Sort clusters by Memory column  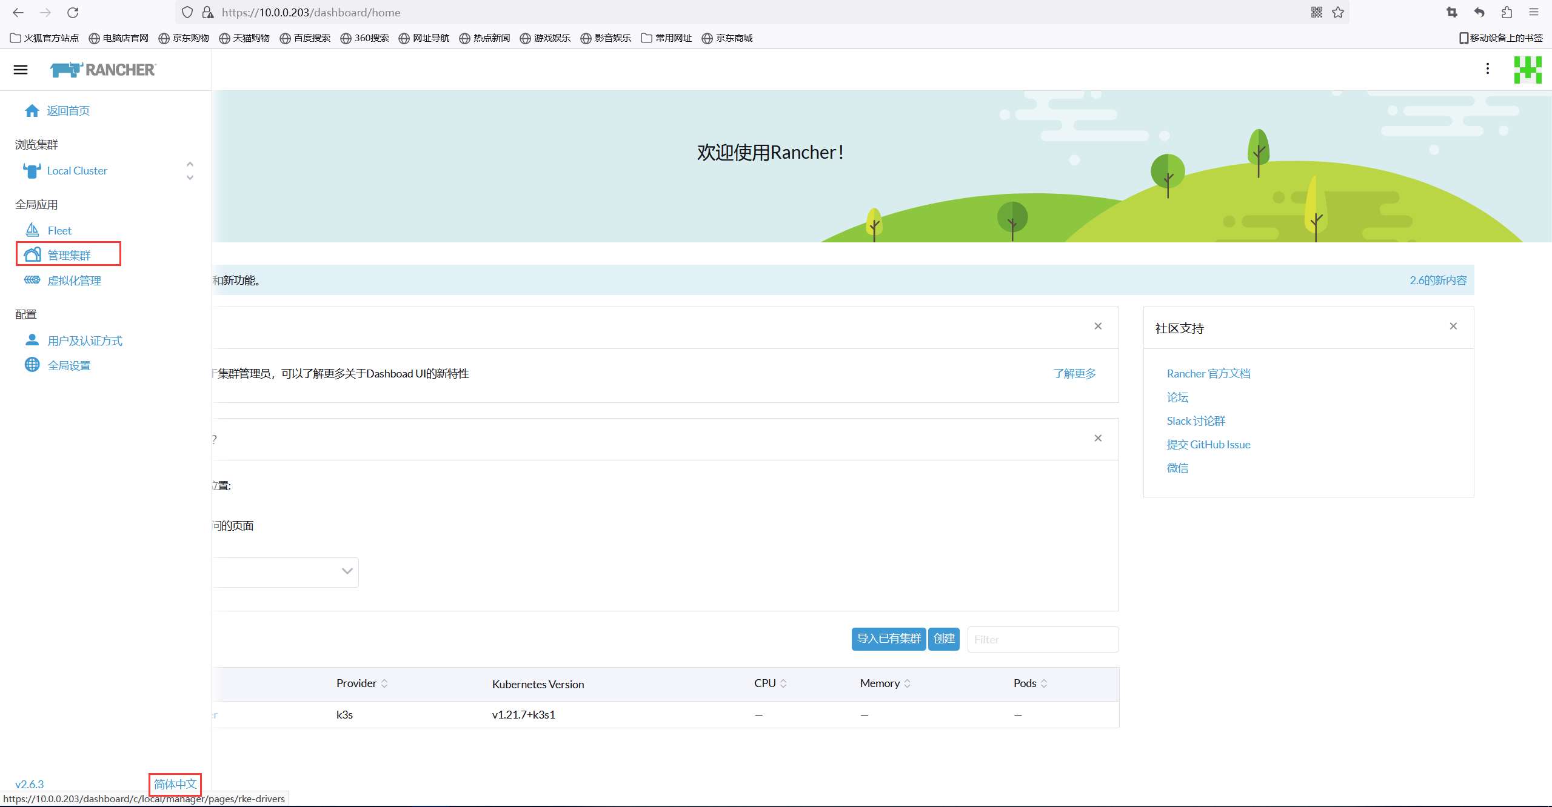pos(885,683)
